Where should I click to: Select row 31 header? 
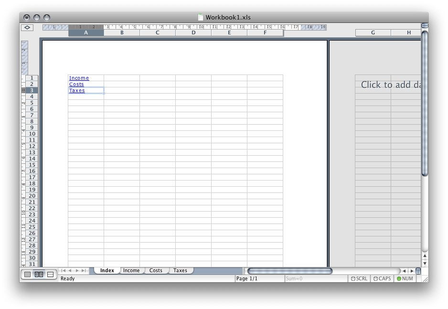[x=32, y=264]
